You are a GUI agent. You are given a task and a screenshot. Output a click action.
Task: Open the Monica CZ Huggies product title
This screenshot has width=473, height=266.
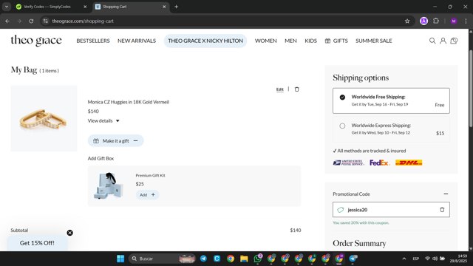[x=128, y=102]
